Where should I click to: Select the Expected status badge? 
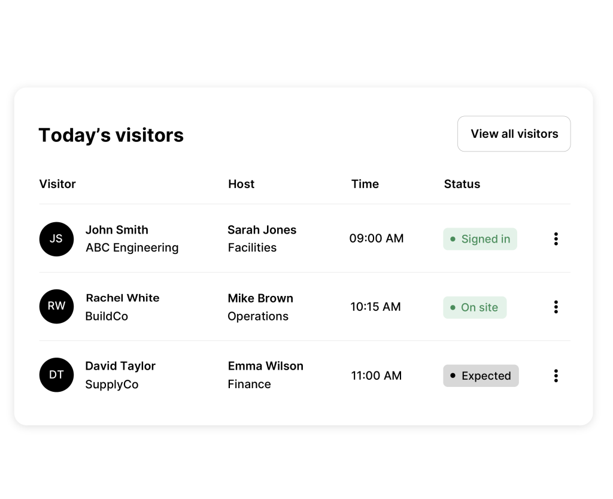(481, 376)
